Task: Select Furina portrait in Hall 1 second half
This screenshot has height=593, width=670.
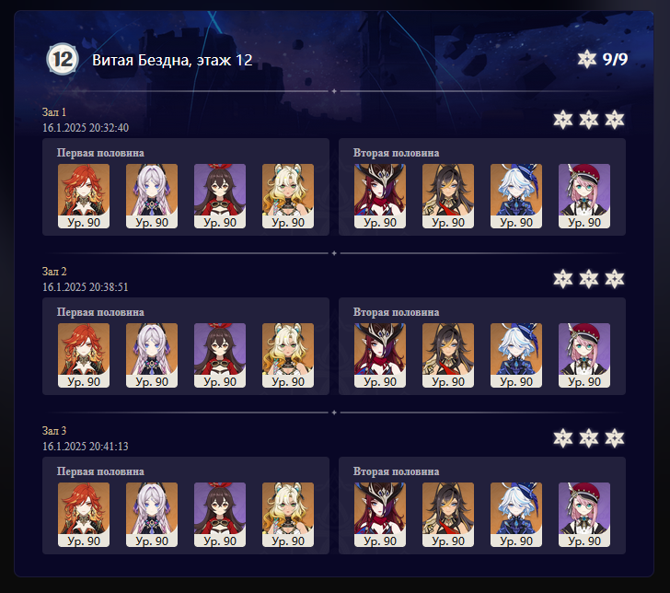Action: 516,196
